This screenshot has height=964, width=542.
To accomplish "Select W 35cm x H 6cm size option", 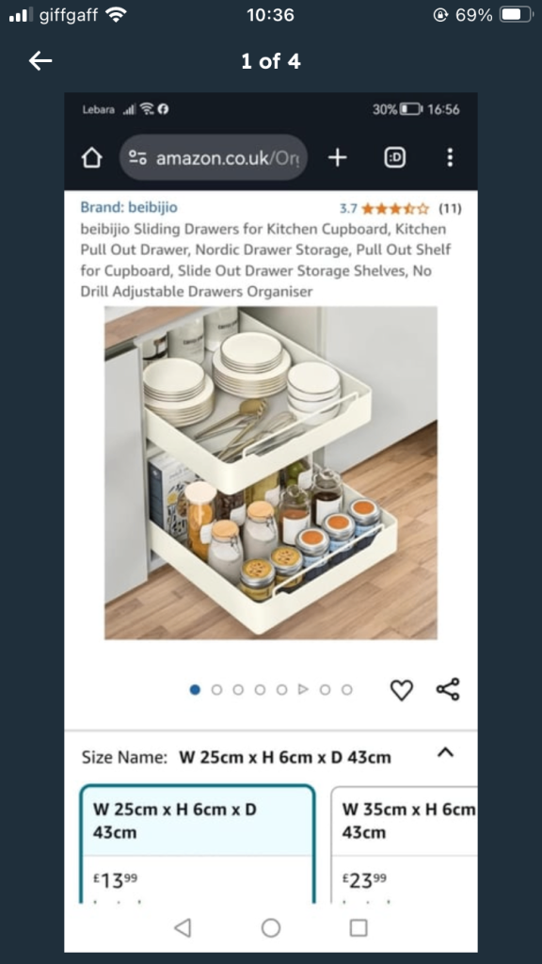I will pos(405,844).
